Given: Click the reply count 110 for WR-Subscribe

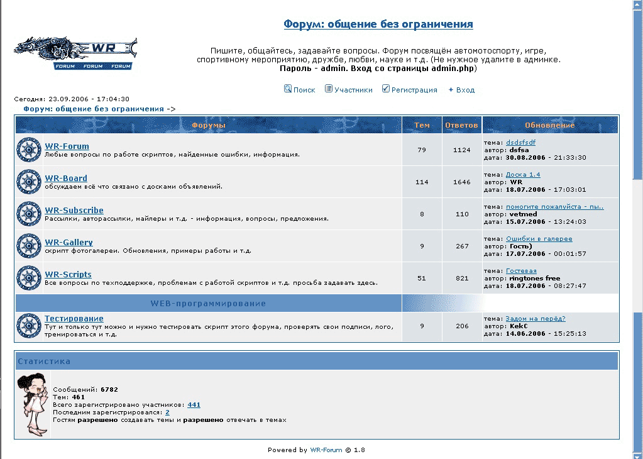Looking at the screenshot, I should click(x=462, y=214).
